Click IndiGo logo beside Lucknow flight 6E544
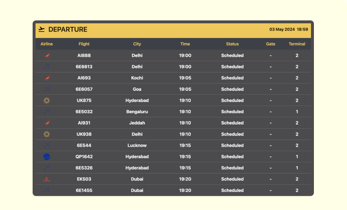Image resolution: width=347 pixels, height=210 pixels. click(x=47, y=145)
